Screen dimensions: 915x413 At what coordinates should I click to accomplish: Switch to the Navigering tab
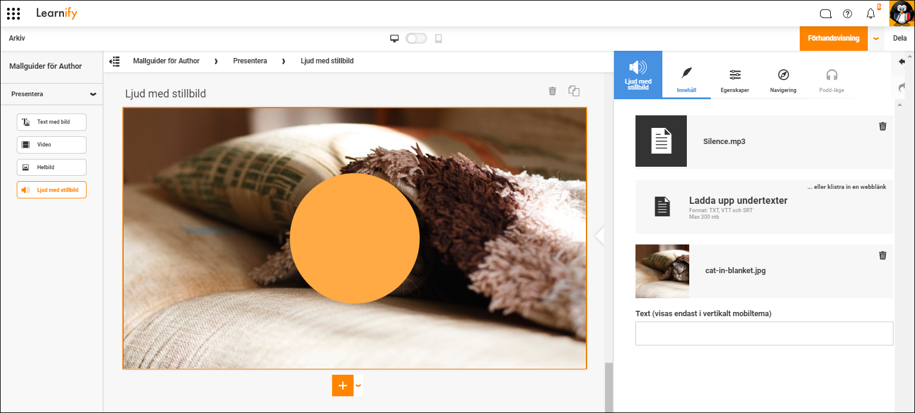click(x=783, y=80)
